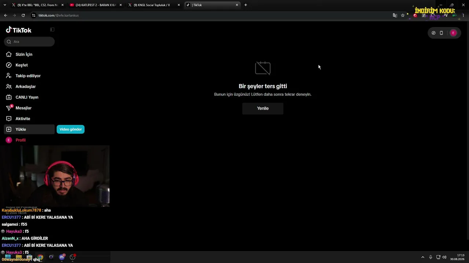Open a new browser tab
The height and width of the screenshot is (263, 469).
[x=245, y=5]
